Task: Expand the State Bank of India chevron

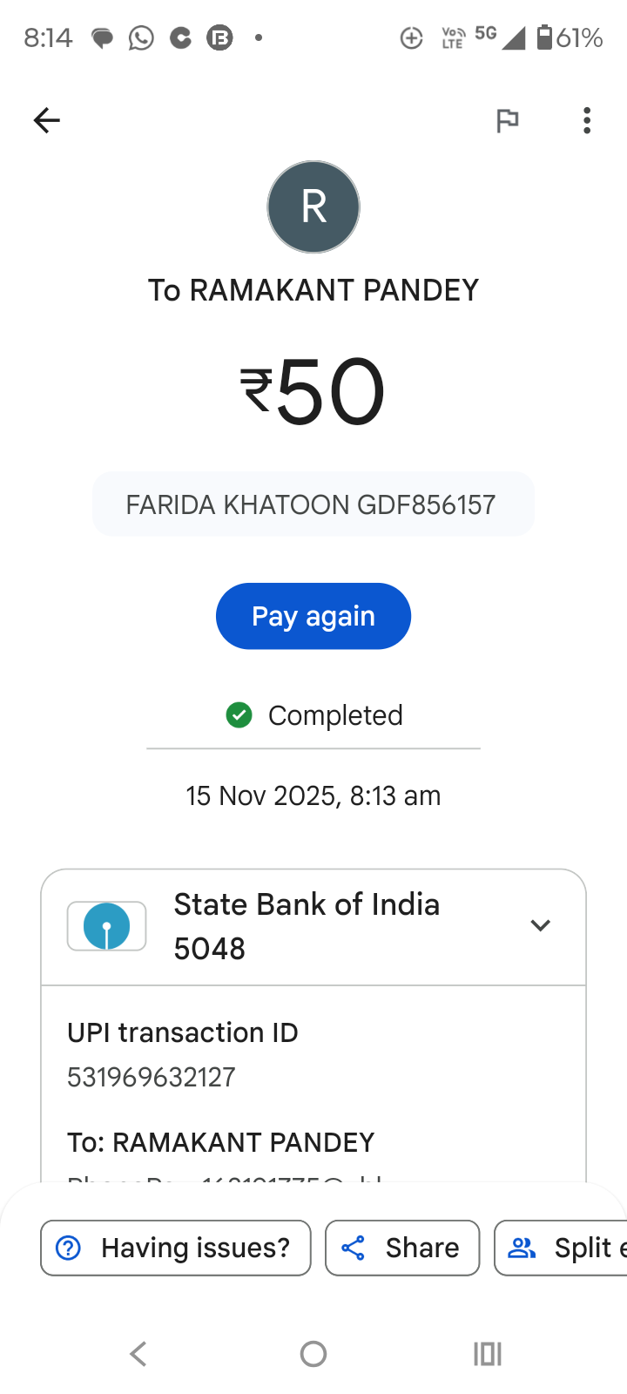Action: 541,925
